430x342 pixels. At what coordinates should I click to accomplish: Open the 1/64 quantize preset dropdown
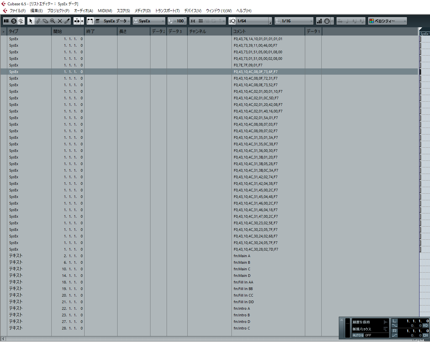254,21
